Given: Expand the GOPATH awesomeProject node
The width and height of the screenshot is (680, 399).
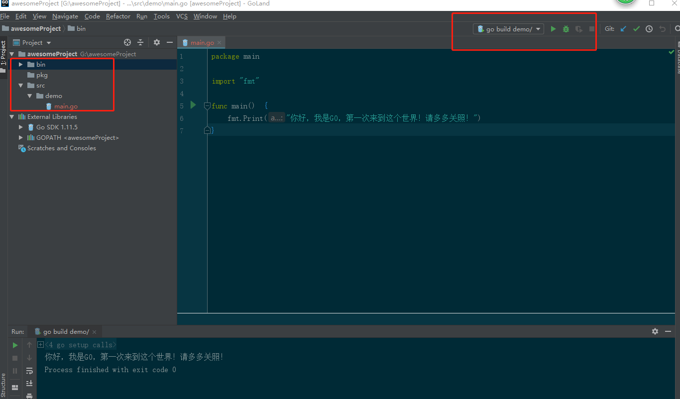Looking at the screenshot, I should click(20, 137).
